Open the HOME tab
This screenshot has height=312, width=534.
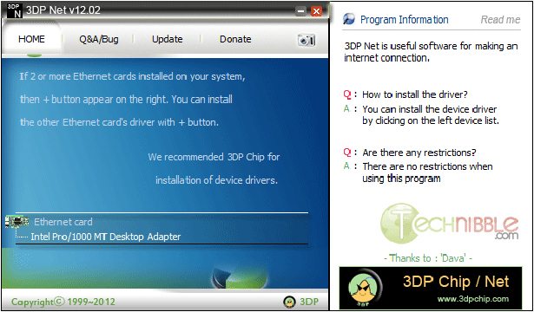point(31,39)
